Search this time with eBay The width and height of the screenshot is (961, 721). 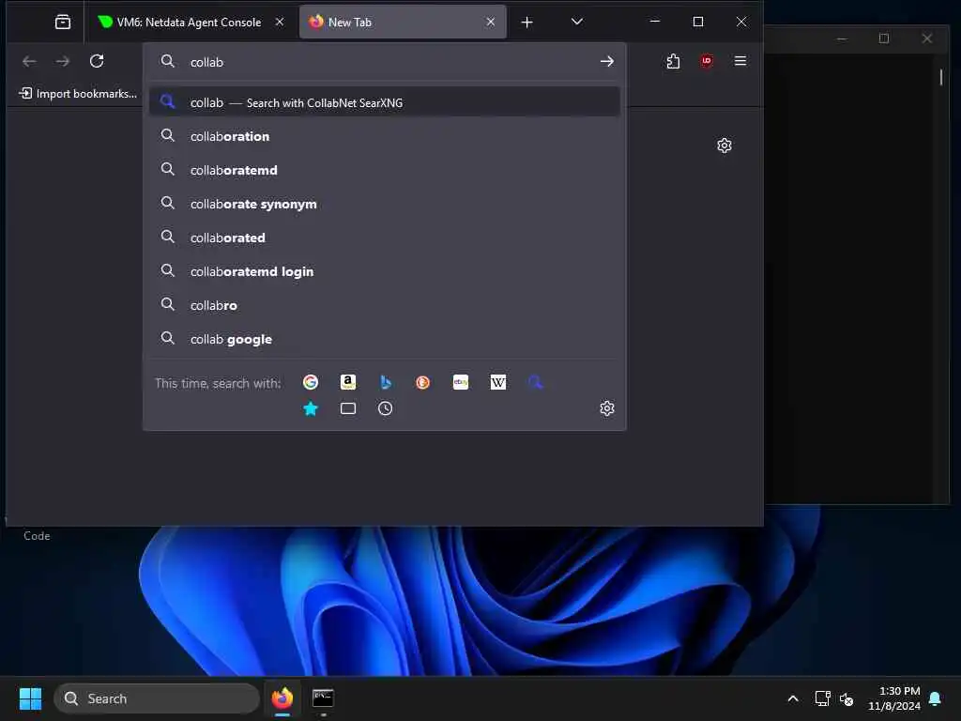coord(461,383)
